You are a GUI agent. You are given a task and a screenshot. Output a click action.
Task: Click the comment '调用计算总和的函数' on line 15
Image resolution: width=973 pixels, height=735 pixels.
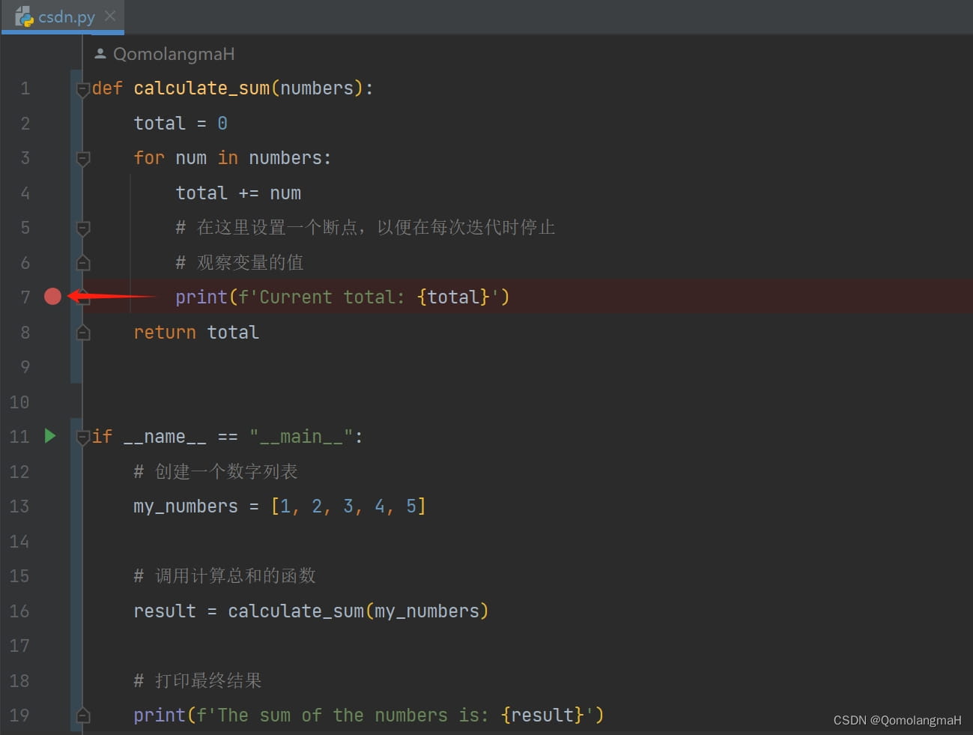click(x=235, y=576)
